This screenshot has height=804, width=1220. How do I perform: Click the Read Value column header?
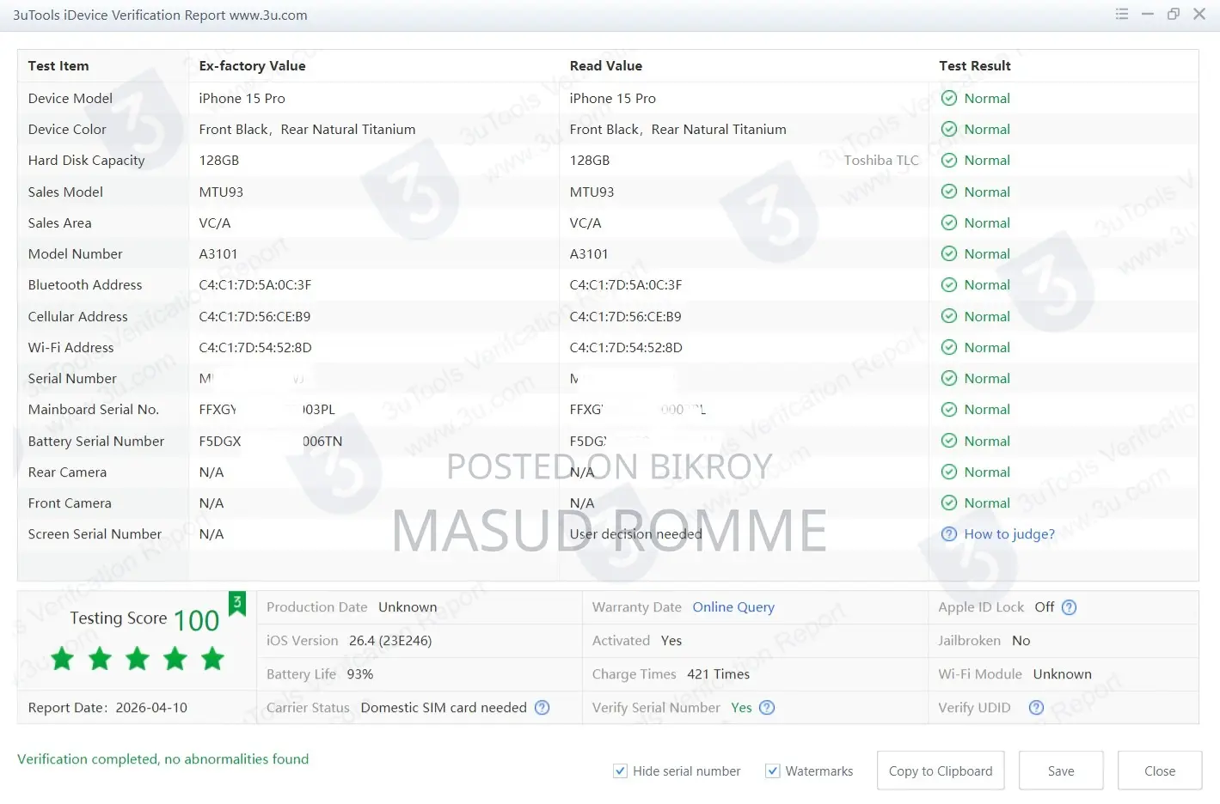[x=606, y=66]
